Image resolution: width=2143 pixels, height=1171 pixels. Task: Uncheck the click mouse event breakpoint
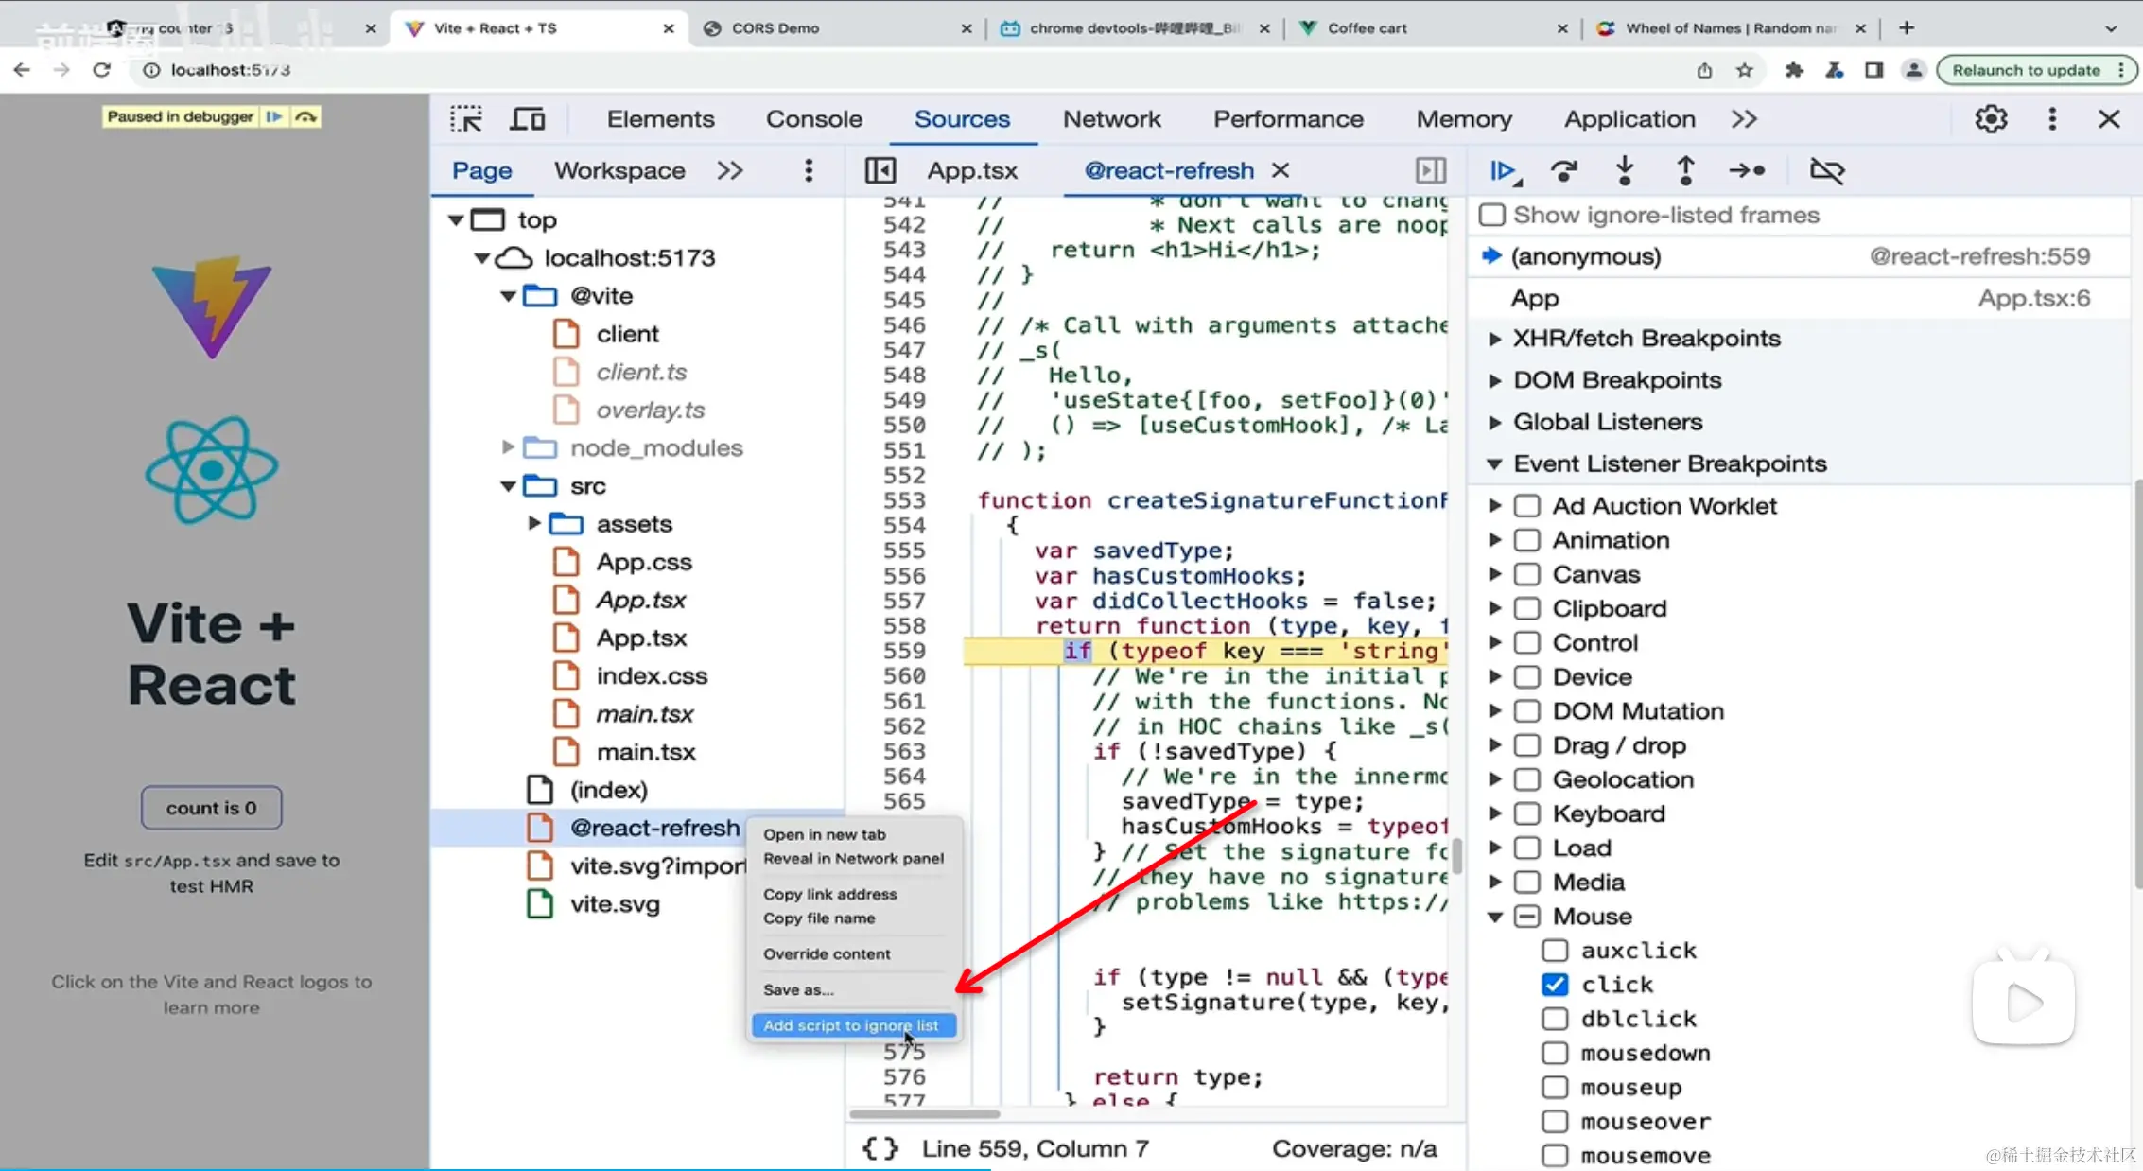(x=1555, y=985)
